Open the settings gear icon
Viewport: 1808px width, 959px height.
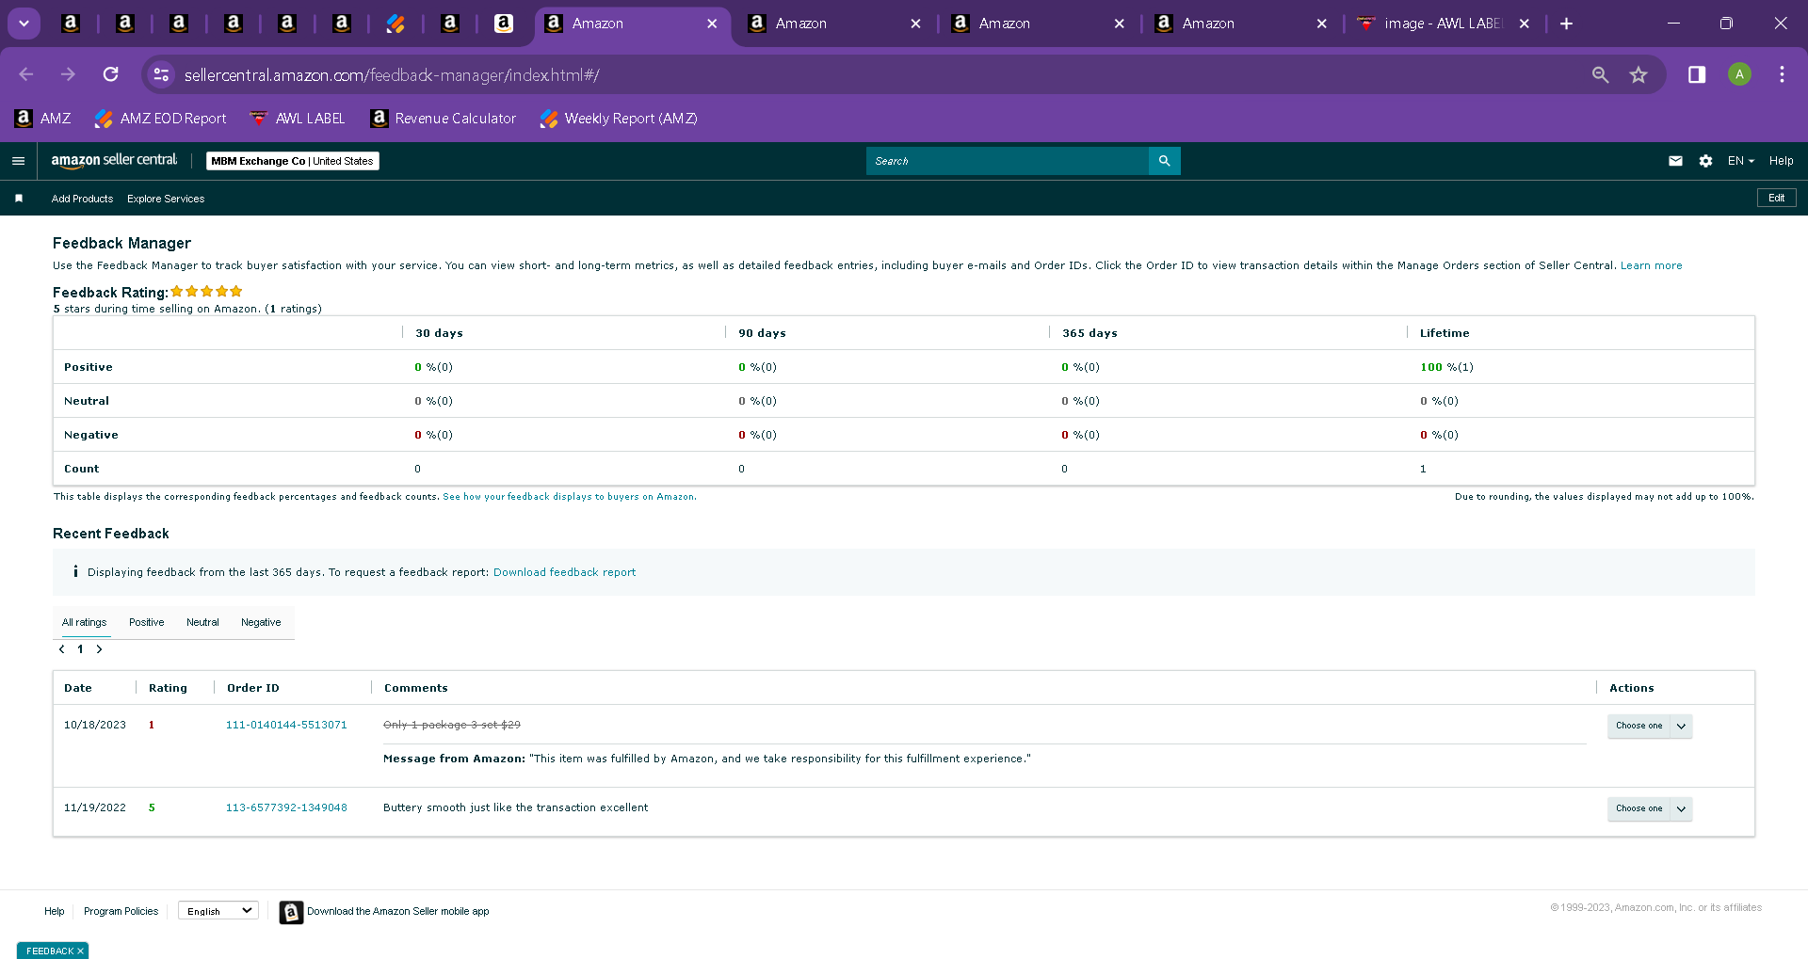pos(1705,161)
